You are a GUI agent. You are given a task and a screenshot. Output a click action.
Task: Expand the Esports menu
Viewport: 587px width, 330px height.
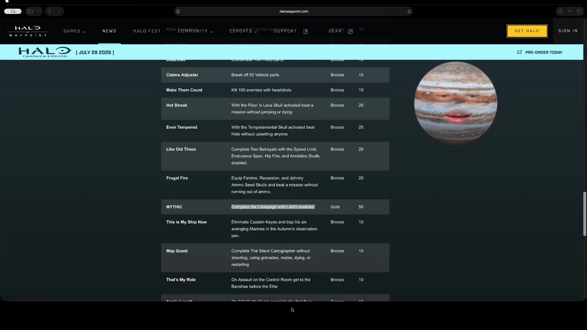pos(243,31)
